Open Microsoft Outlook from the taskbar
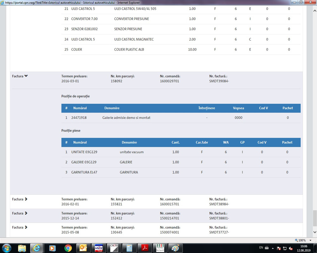Viewport: 317px width, 253px height. (x=83, y=248)
